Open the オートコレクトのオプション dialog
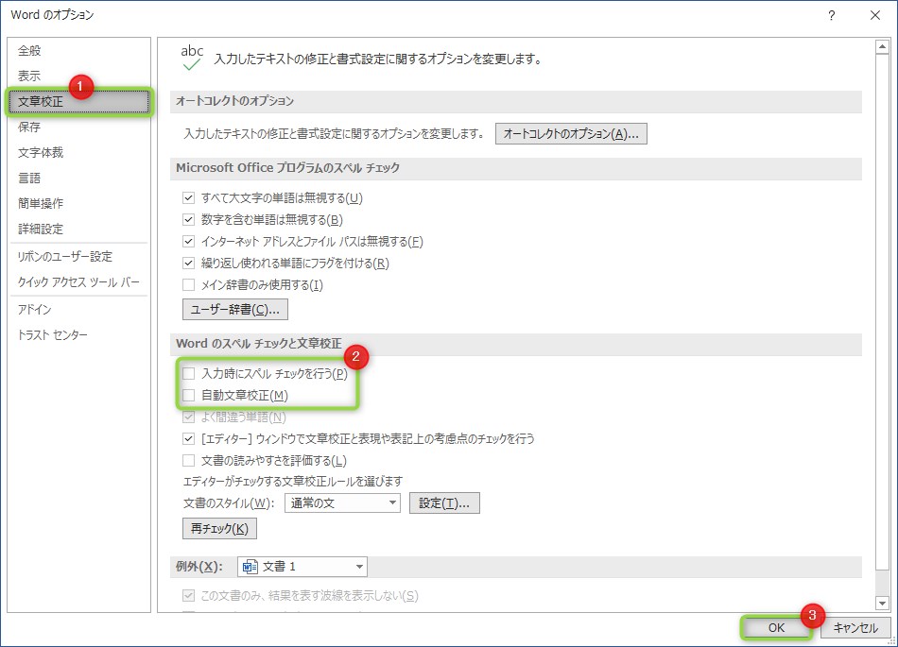The width and height of the screenshot is (898, 647). pos(570,133)
